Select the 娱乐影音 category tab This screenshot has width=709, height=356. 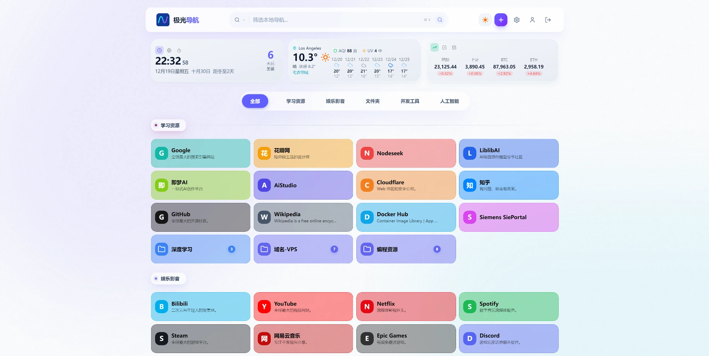click(335, 101)
